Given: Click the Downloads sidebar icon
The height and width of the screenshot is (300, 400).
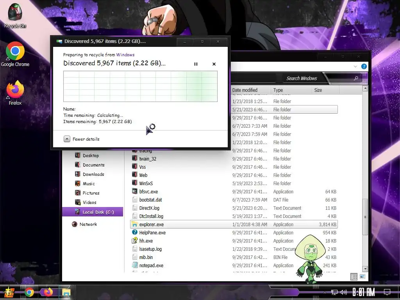Looking at the screenshot, I should (x=78, y=174).
